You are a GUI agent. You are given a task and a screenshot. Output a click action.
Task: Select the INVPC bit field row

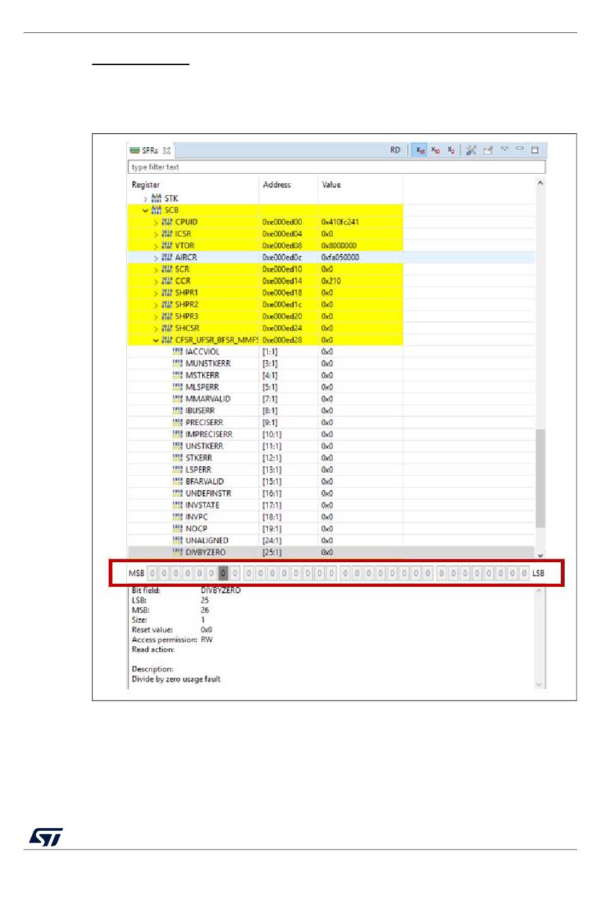[x=331, y=517]
